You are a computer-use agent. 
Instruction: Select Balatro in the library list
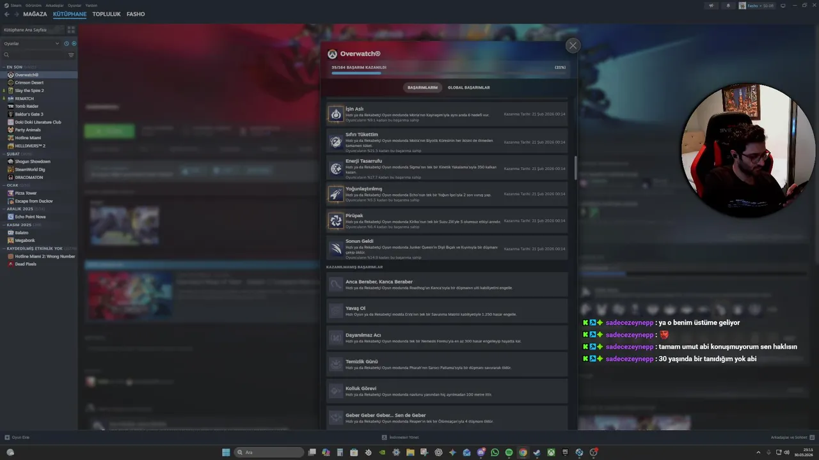point(40,233)
